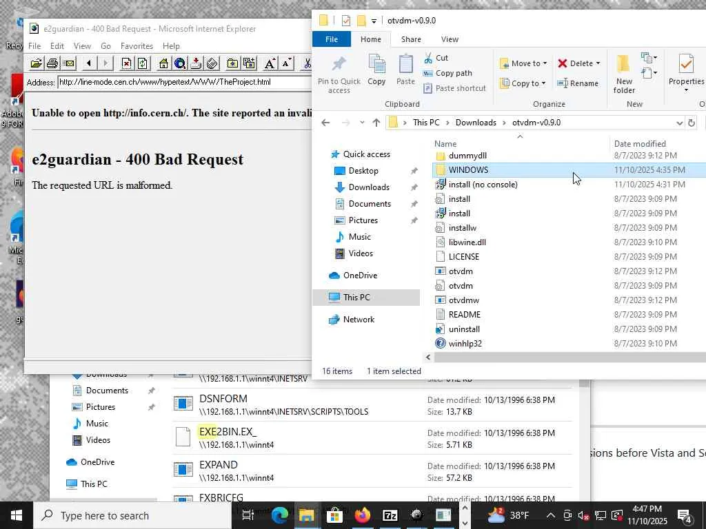Open recent locations dropdown next to forward arrow
The height and width of the screenshot is (529, 706).
click(362, 123)
